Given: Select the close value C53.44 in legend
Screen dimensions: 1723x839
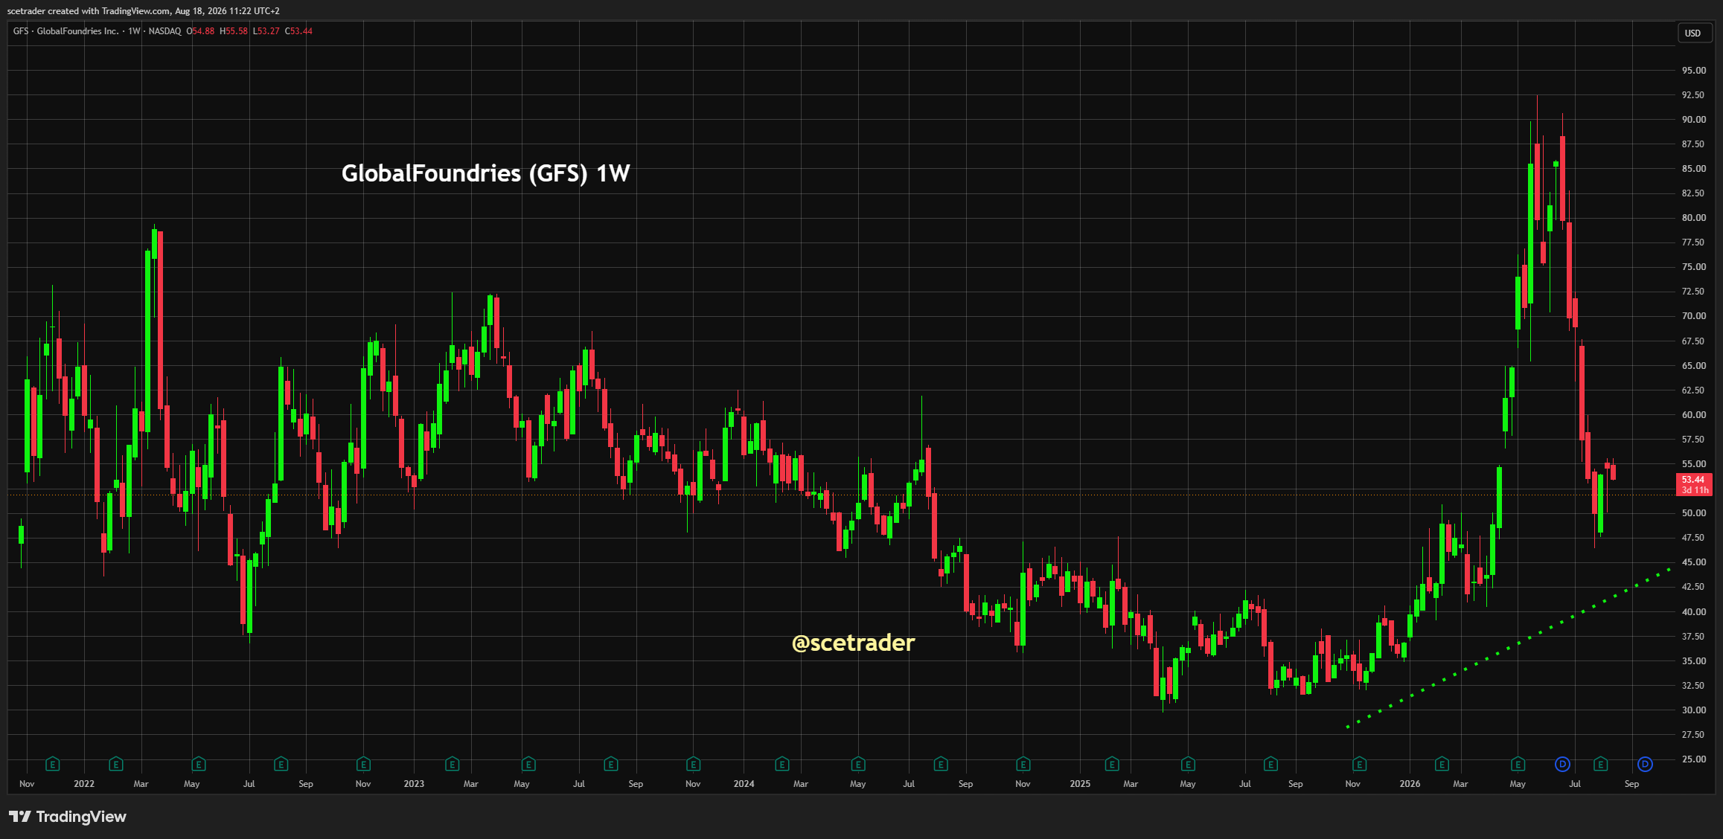Looking at the screenshot, I should pos(299,31).
